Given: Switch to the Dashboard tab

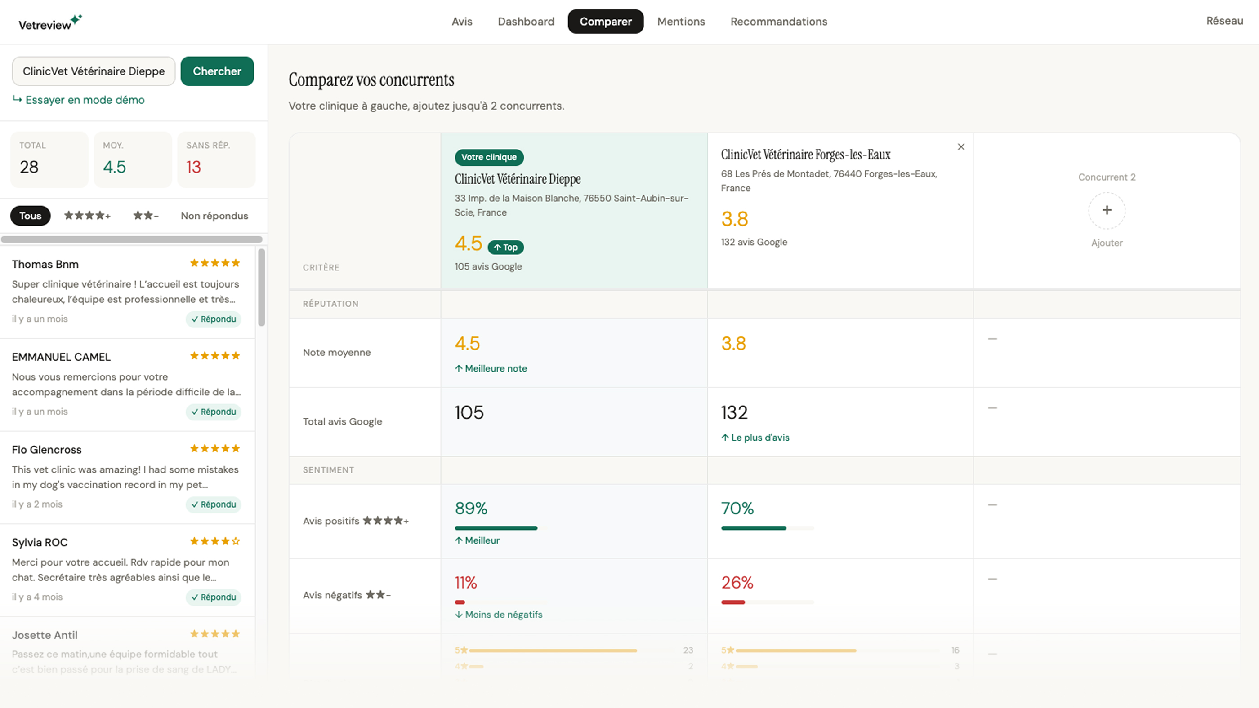Looking at the screenshot, I should coord(526,22).
